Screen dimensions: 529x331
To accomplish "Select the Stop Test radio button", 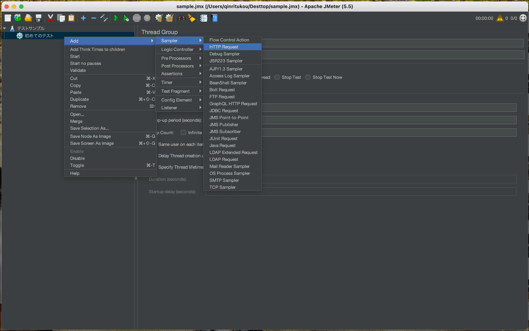I will (277, 77).
